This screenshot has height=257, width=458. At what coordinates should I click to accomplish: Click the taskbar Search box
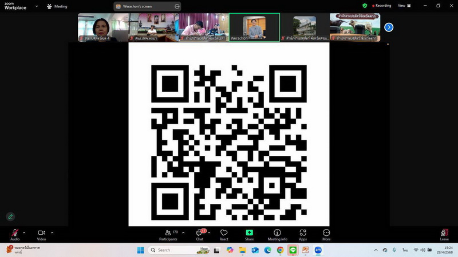pos(179,250)
